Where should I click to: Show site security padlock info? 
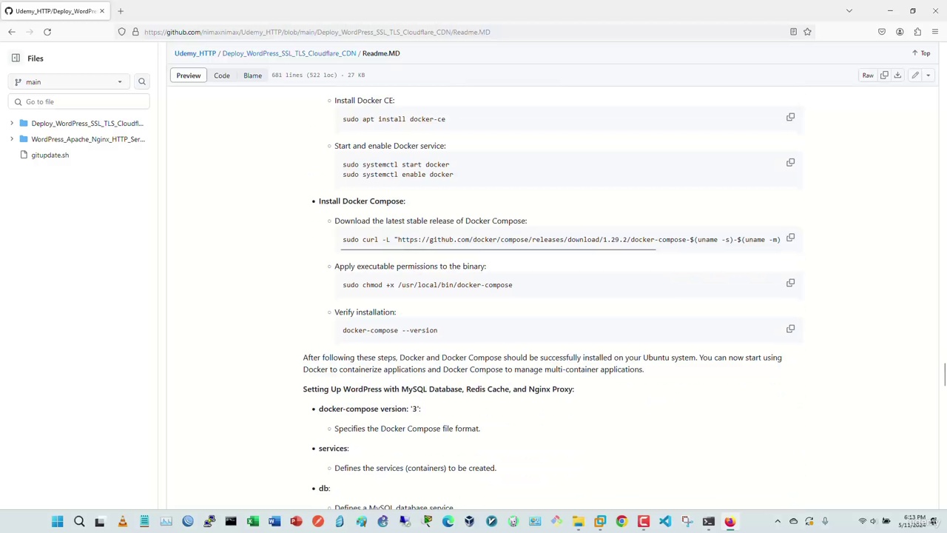pos(135,32)
